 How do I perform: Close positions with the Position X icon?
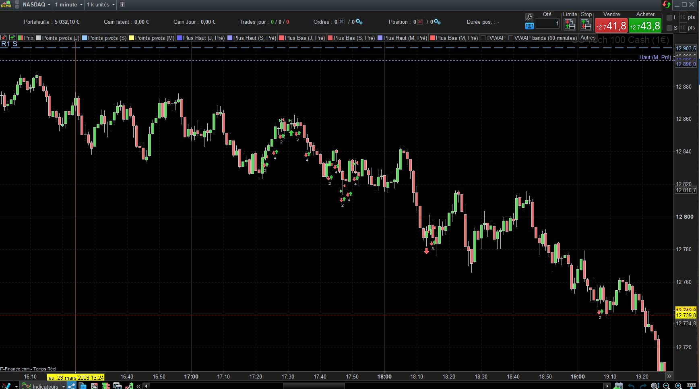[x=420, y=22]
